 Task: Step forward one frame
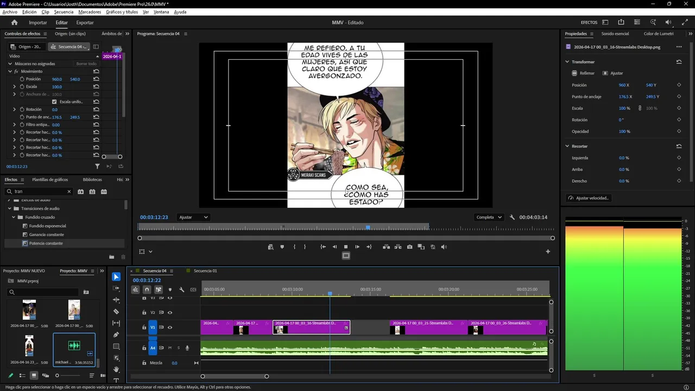click(357, 247)
